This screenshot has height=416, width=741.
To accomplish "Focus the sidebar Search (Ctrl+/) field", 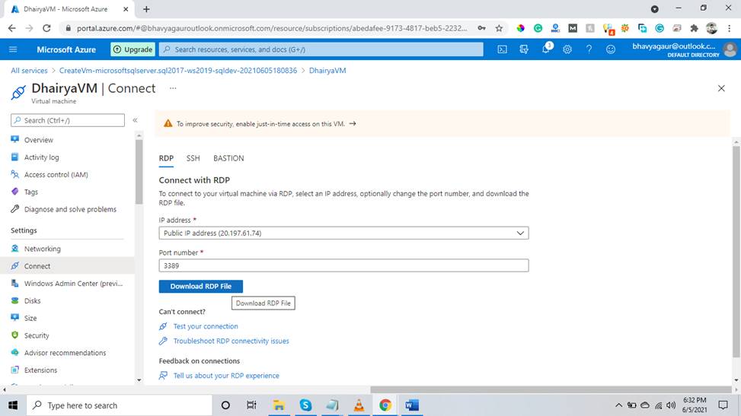I will point(68,120).
